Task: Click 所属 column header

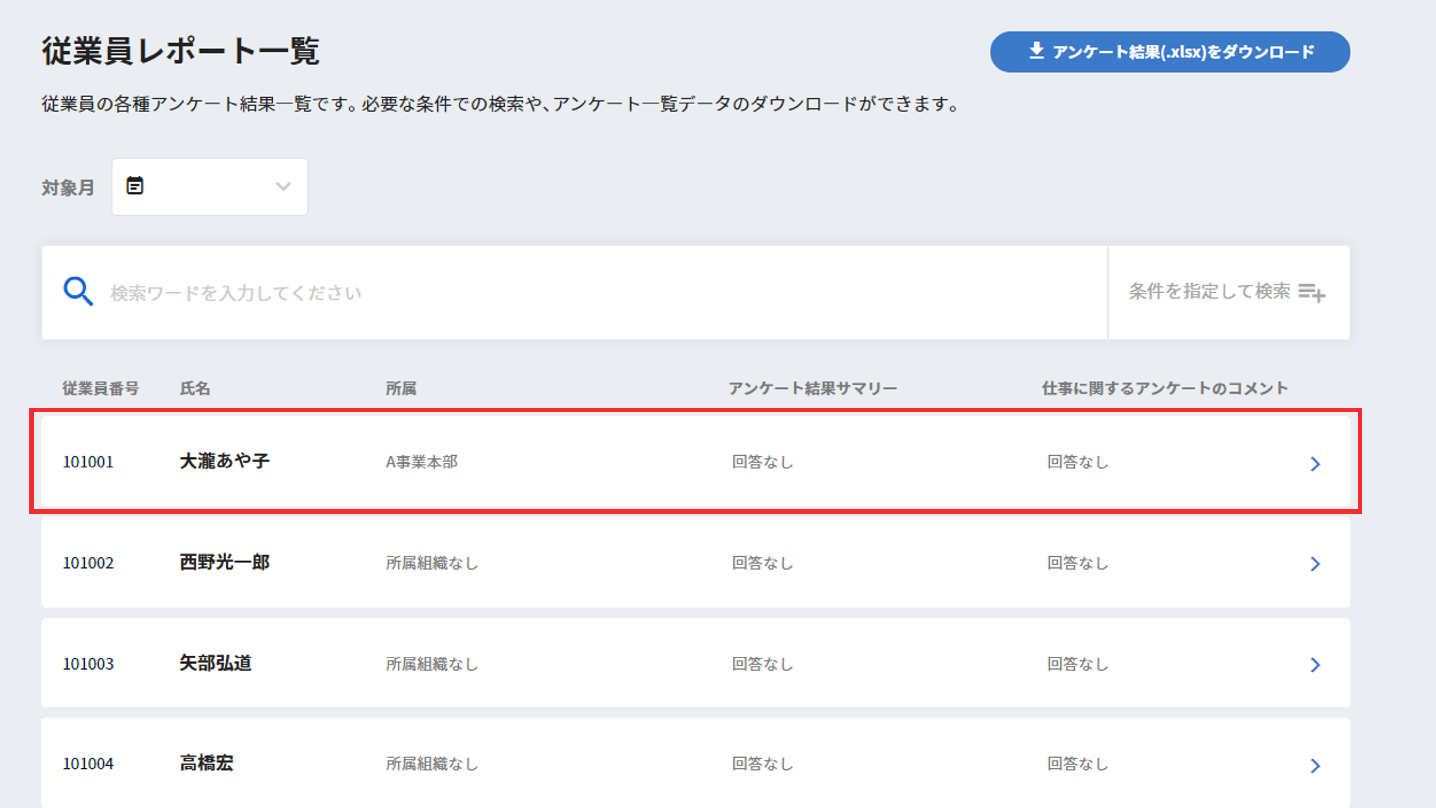Action: pos(401,388)
